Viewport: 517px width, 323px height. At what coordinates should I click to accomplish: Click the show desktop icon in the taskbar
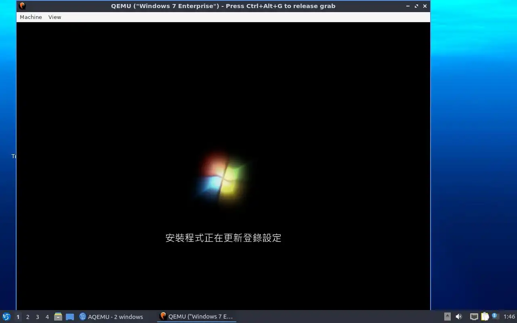pyautogui.click(x=70, y=317)
